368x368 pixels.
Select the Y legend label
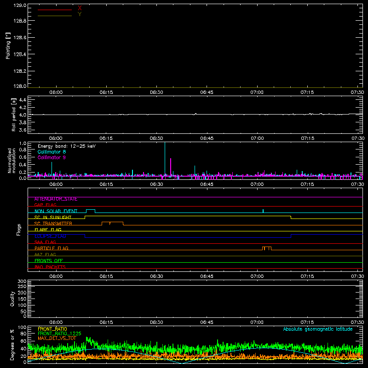(x=80, y=14)
